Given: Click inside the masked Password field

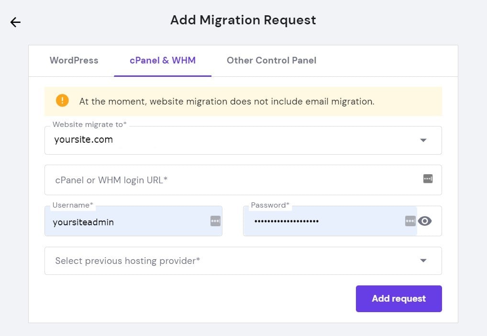Looking at the screenshot, I should (x=311, y=221).
